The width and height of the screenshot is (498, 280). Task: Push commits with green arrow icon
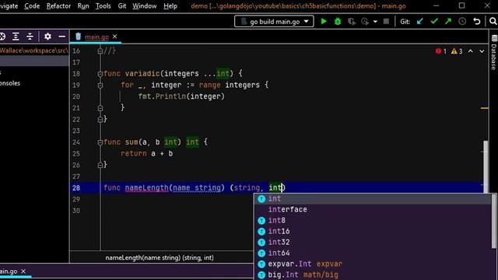tap(448, 21)
